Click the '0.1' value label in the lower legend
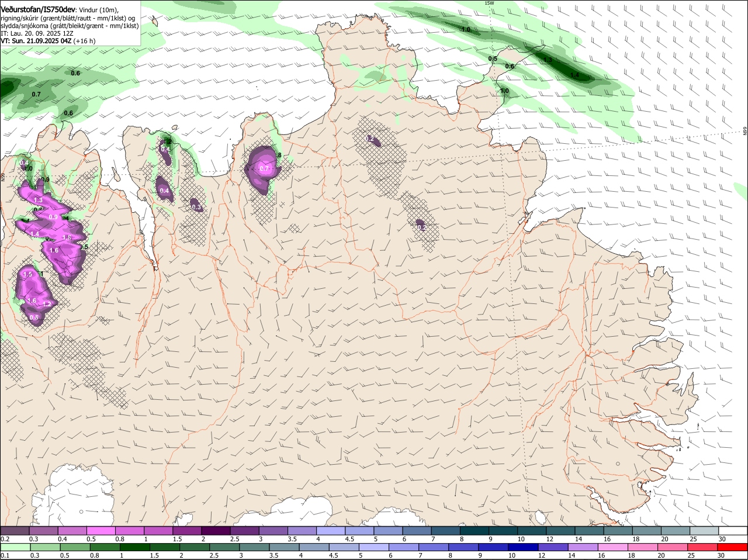This screenshot has width=748, height=560. pos(5,555)
